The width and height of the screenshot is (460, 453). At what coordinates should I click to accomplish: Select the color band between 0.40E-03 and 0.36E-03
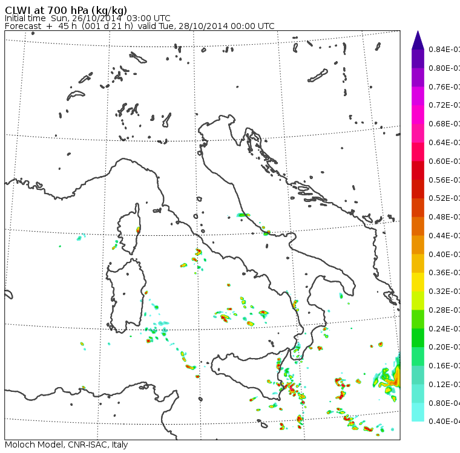(x=418, y=264)
